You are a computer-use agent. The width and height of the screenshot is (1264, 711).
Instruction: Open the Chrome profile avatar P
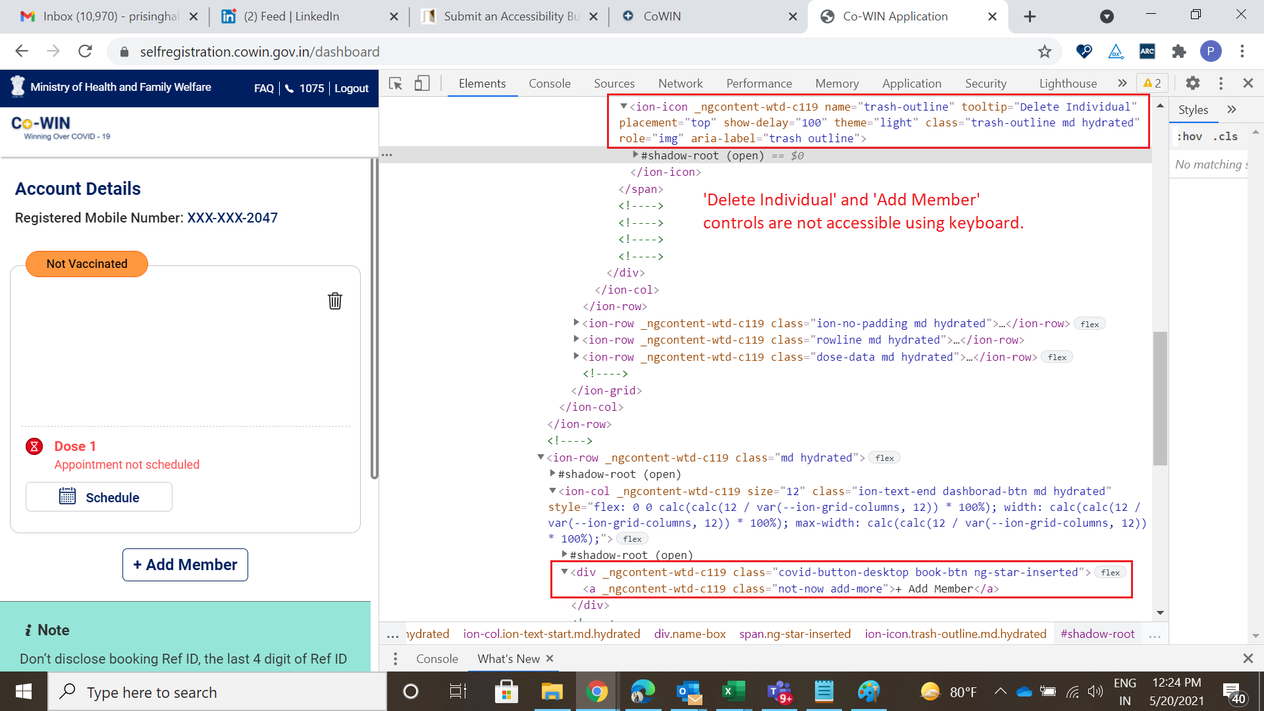pyautogui.click(x=1211, y=51)
